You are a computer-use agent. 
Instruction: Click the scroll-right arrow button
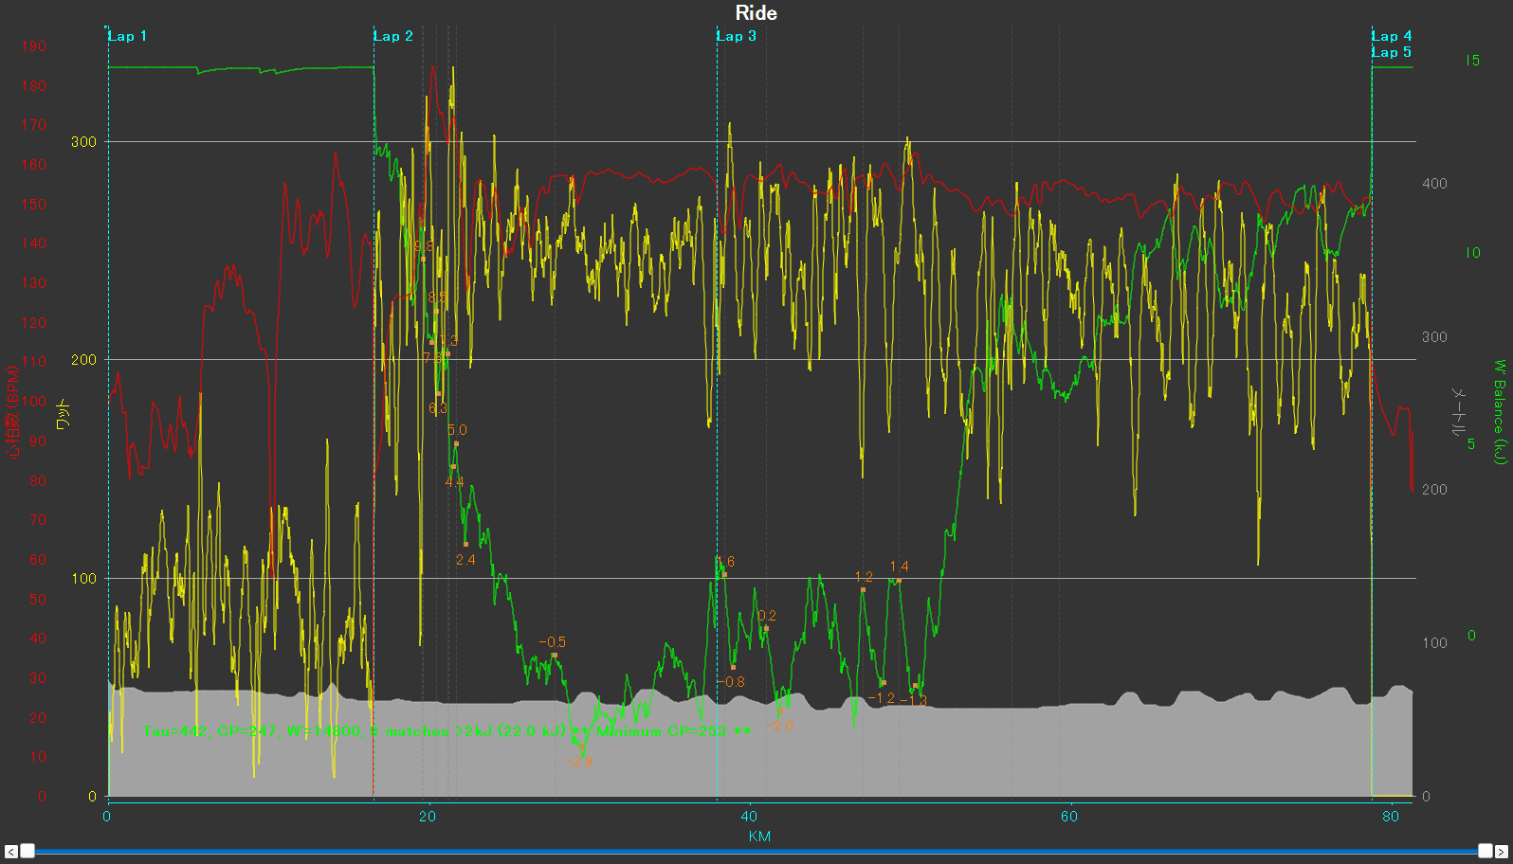[x=1502, y=852]
